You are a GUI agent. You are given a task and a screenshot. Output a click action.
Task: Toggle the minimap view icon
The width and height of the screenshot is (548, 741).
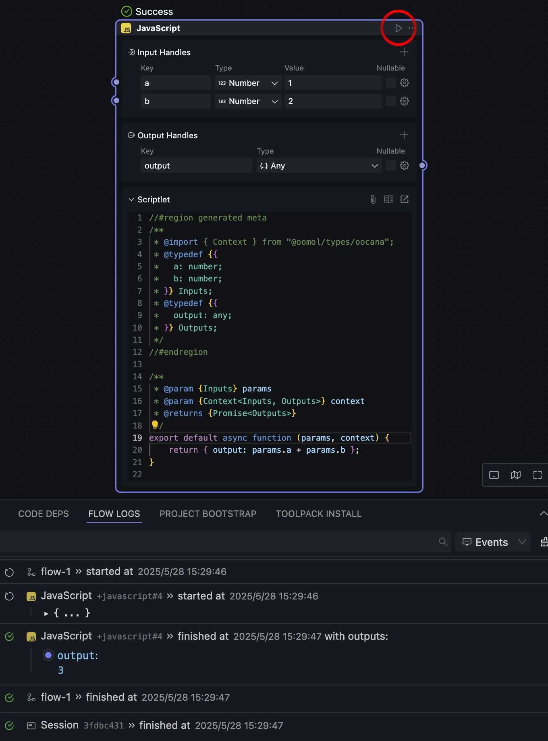coord(515,475)
